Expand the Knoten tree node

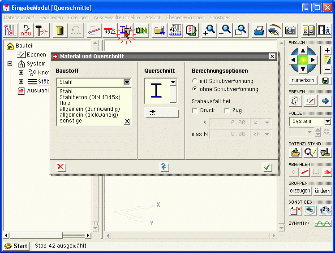tap(21, 73)
